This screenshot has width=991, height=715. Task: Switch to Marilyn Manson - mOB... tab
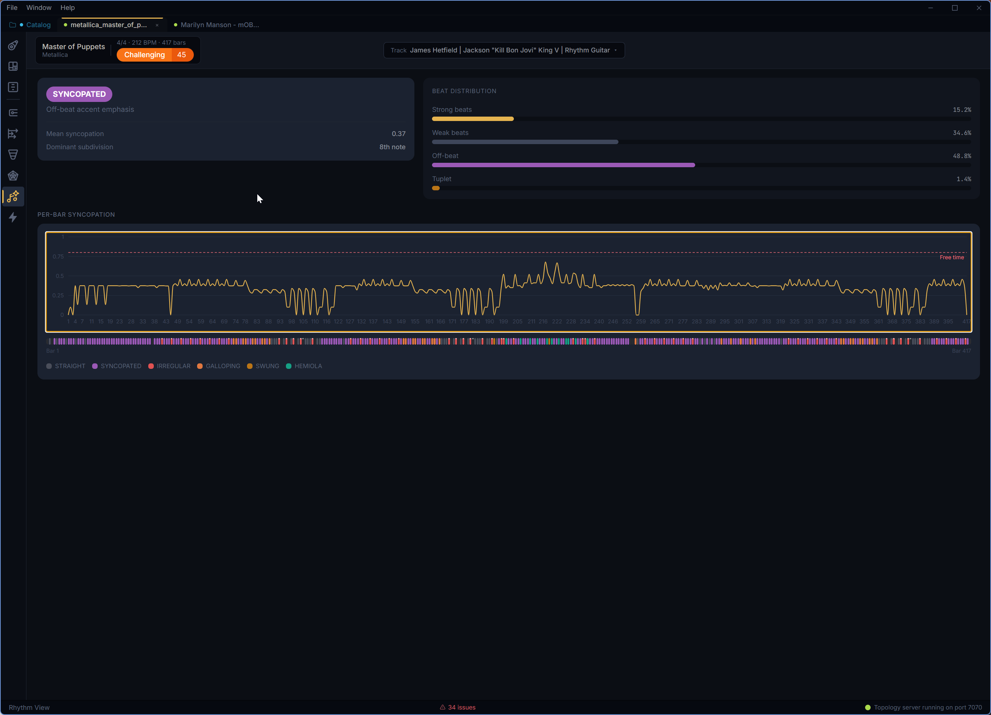coord(216,25)
